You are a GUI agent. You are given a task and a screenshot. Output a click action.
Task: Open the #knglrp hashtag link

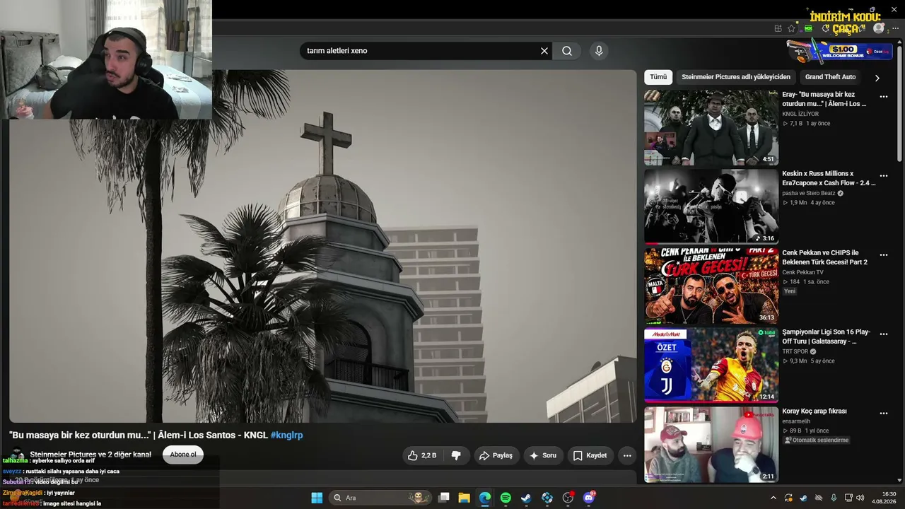[286, 435]
